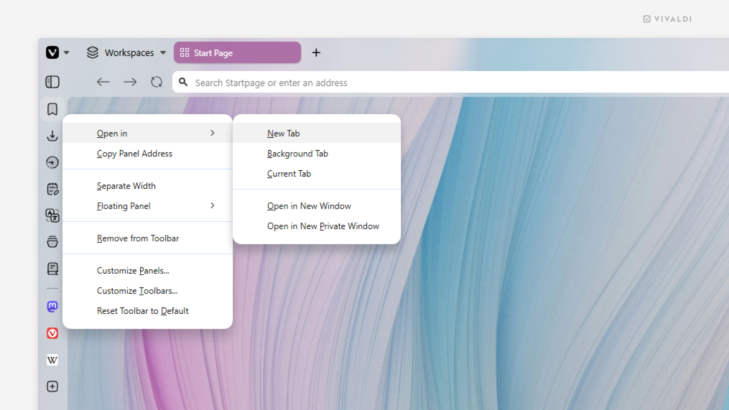The width and height of the screenshot is (729, 410).
Task: Toggle the side panel visibility button
Action: [x=52, y=82]
